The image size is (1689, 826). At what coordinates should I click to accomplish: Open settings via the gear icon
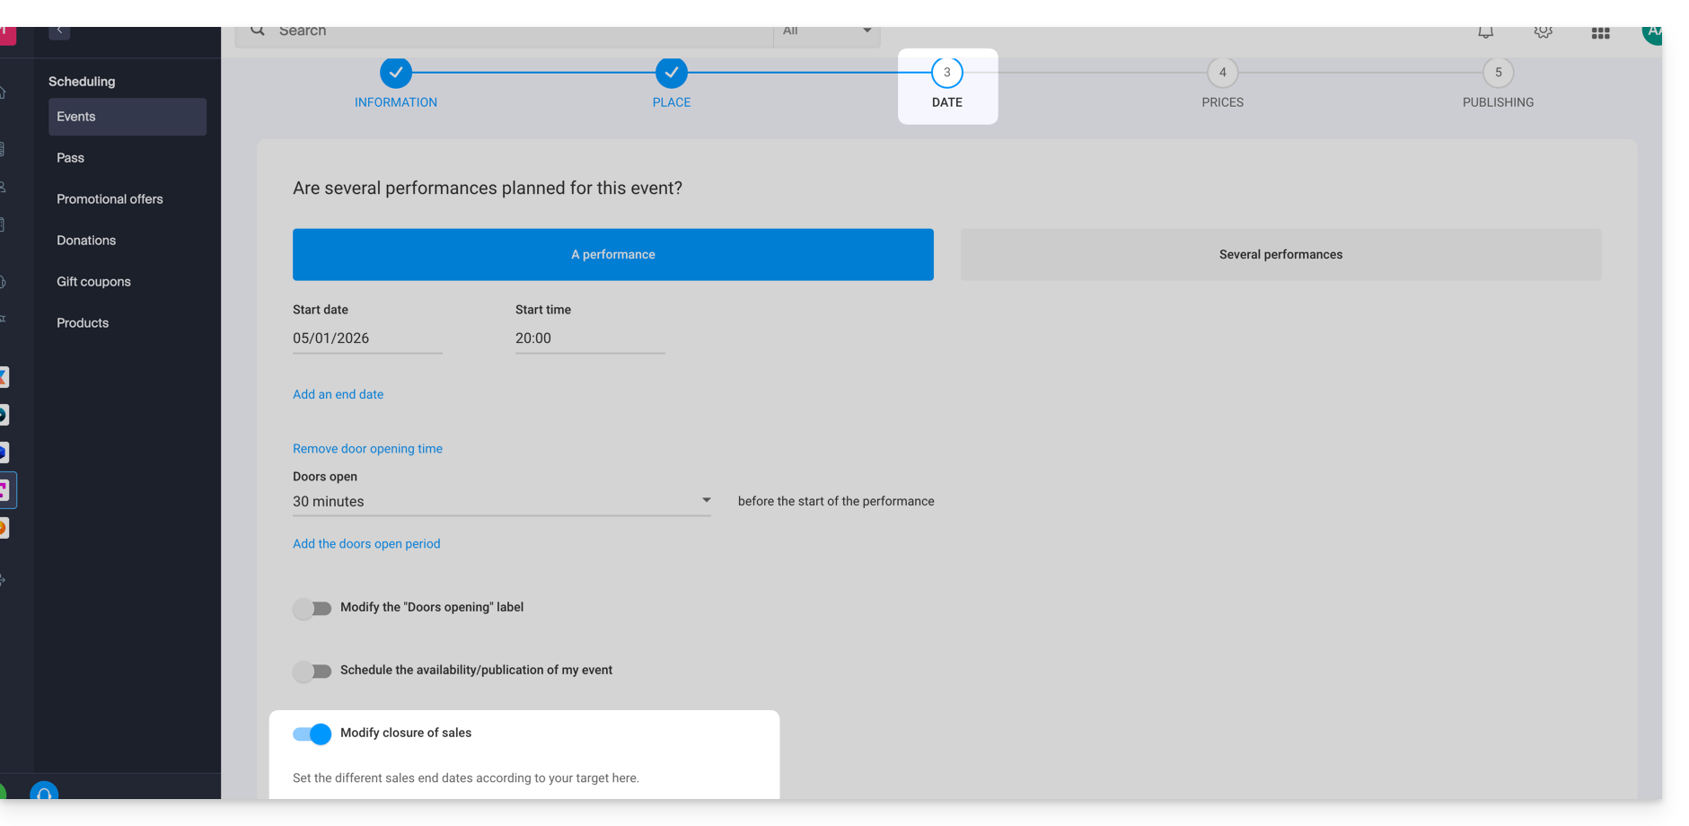pyautogui.click(x=1543, y=32)
